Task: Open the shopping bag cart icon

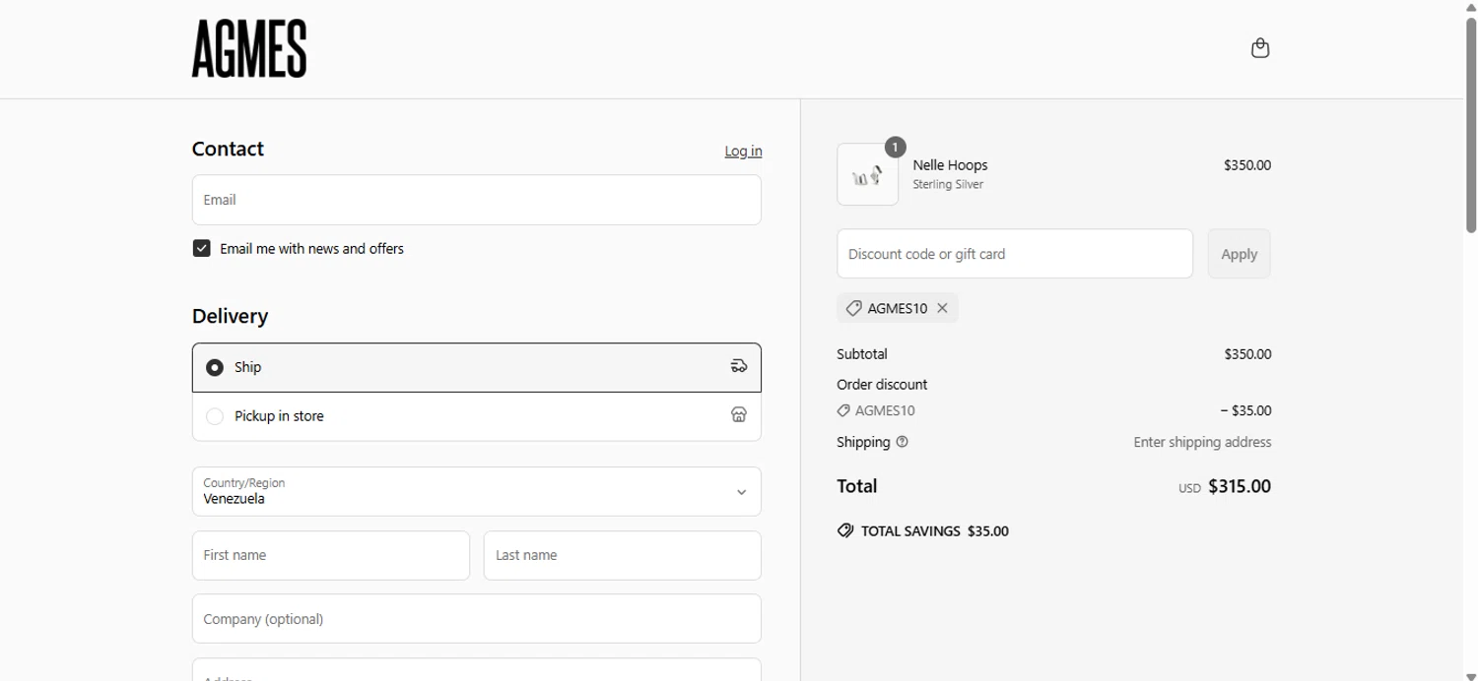Action: [1259, 48]
